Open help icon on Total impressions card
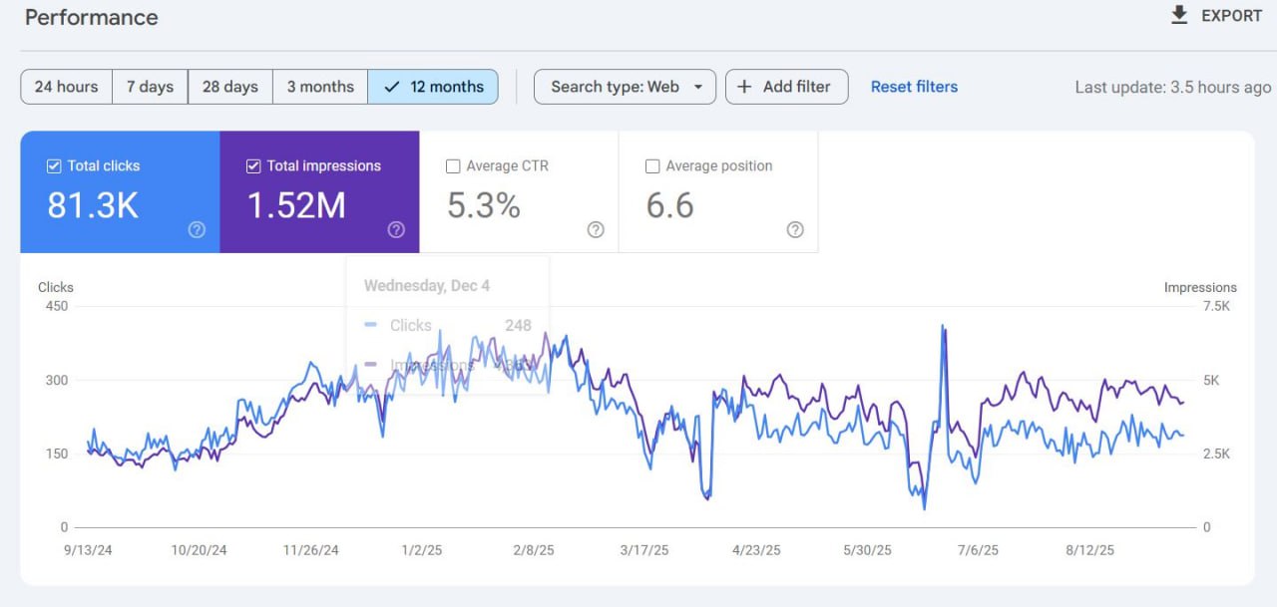 [396, 230]
